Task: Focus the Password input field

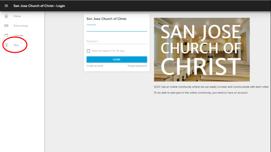Action: coord(117,41)
